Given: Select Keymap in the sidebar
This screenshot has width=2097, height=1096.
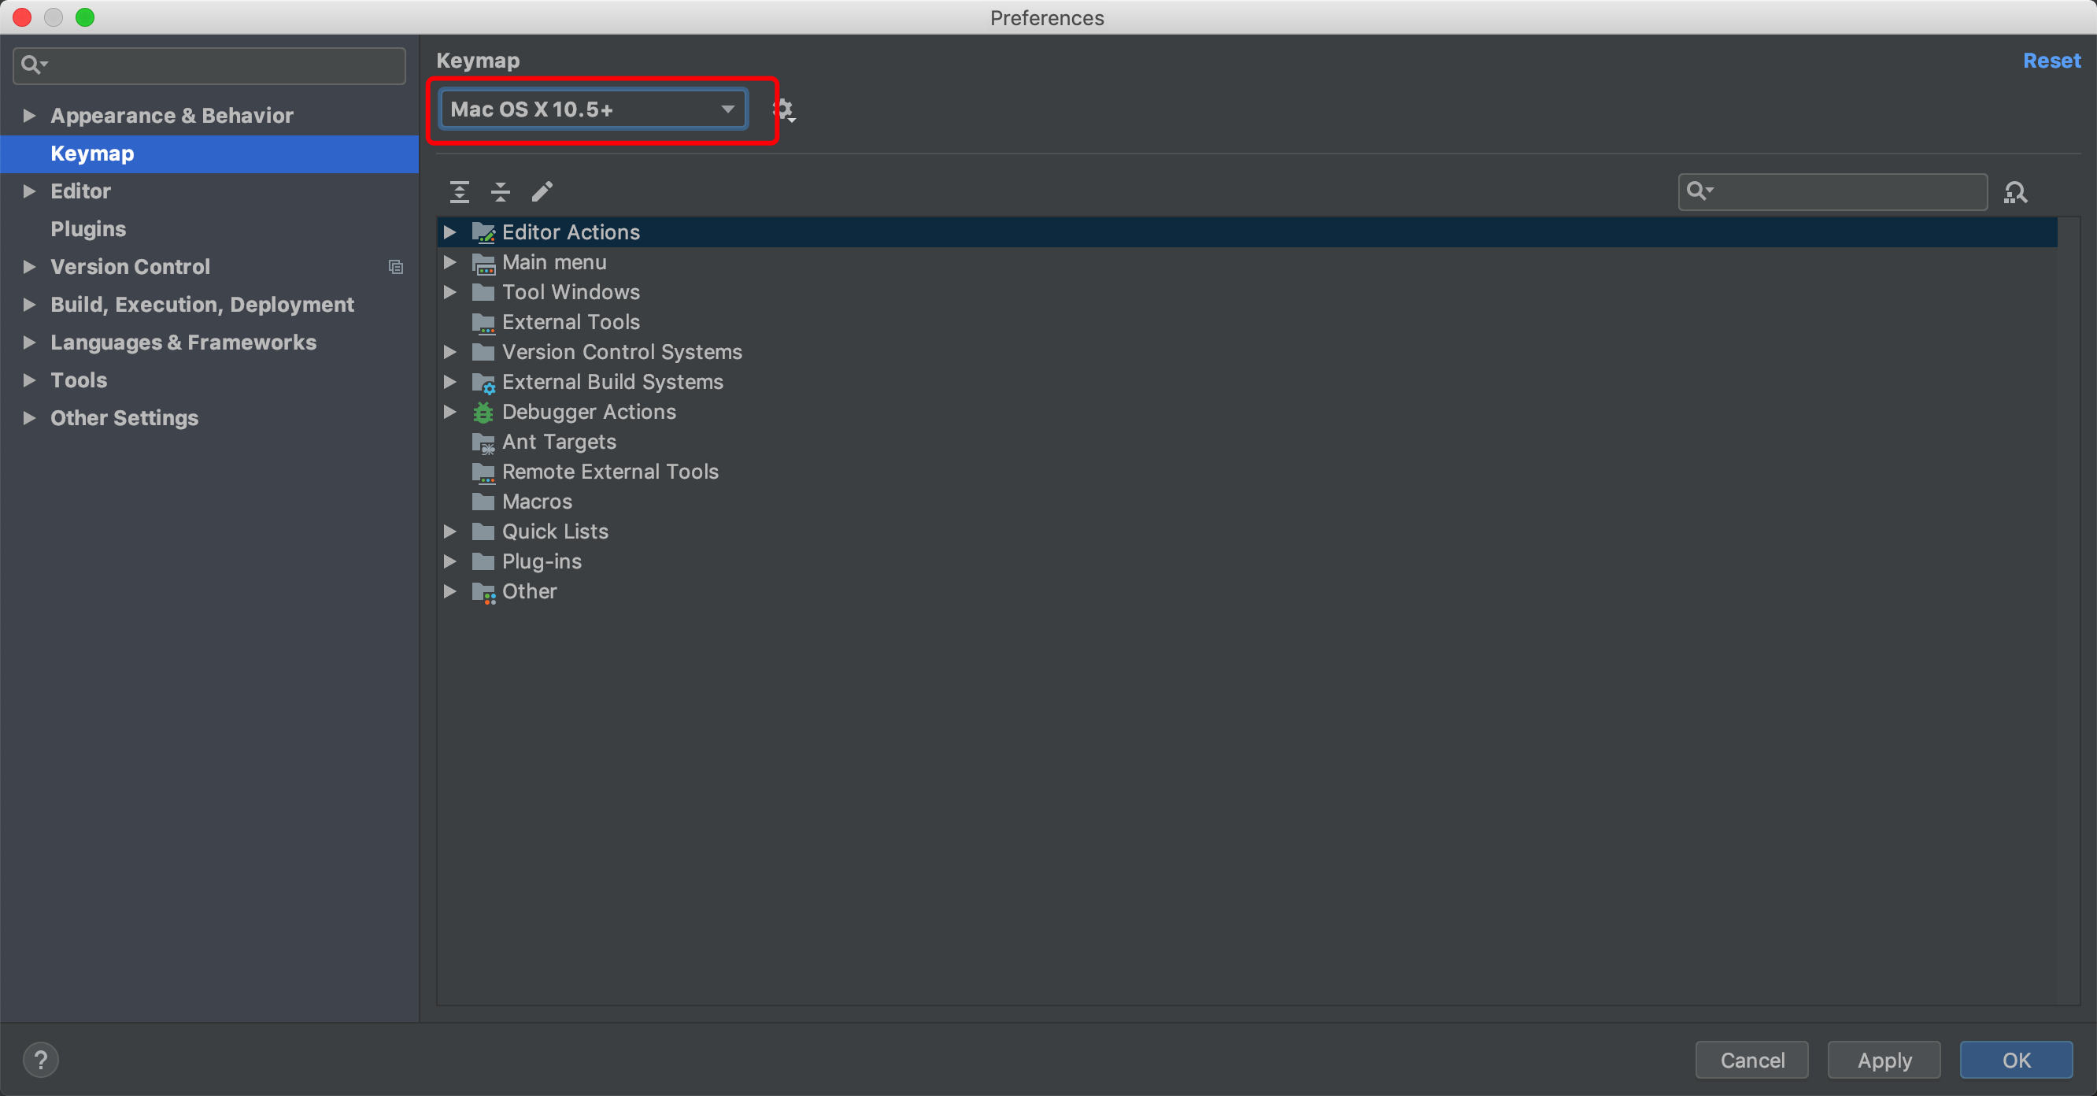Looking at the screenshot, I should pos(209,154).
